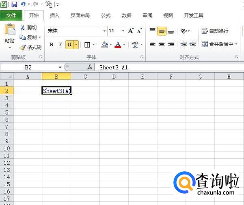244x205 pixels.
Task: Click the fx insert function icon
Action: [x=90, y=67]
